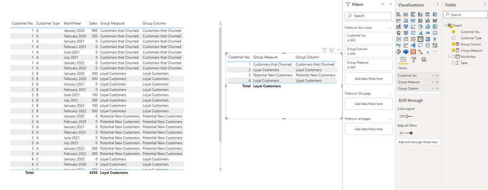Select the treemap visual
488x190 pixels.
pyautogui.click(x=435, y=27)
